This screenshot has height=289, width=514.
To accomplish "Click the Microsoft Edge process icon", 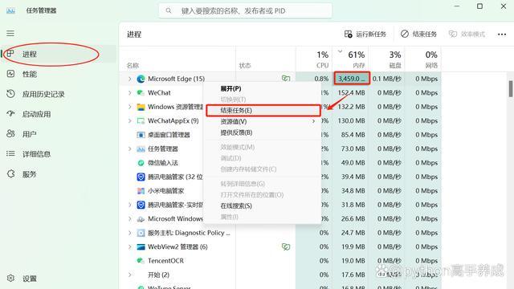I will (x=141, y=79).
